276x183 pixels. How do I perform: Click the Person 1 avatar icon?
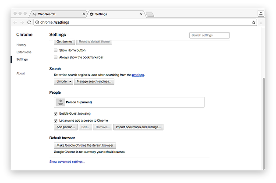point(60,102)
